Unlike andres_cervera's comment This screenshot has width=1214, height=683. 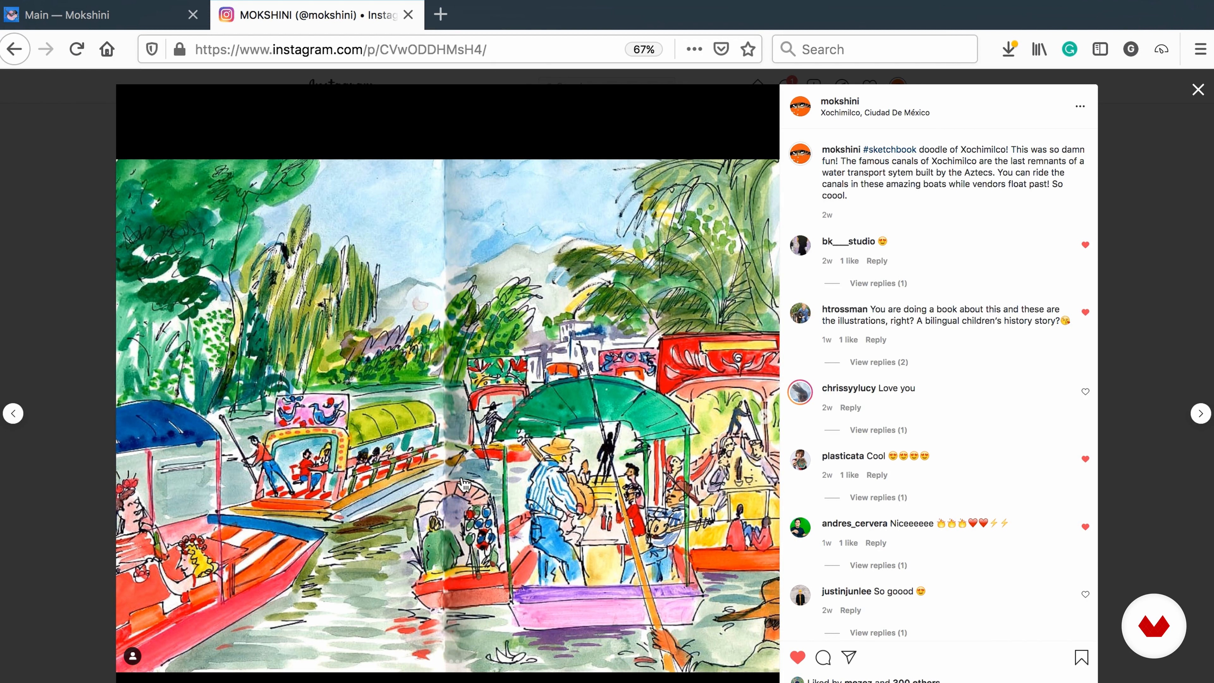pyautogui.click(x=1085, y=527)
